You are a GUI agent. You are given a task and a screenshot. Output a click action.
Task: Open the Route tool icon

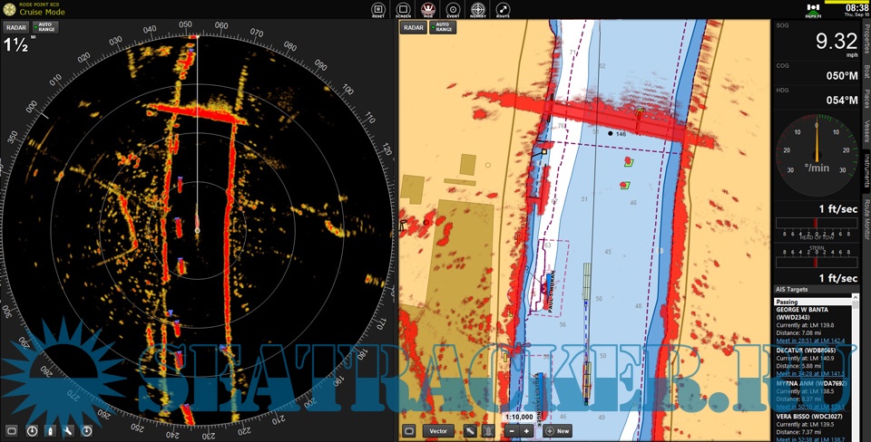coord(503,10)
